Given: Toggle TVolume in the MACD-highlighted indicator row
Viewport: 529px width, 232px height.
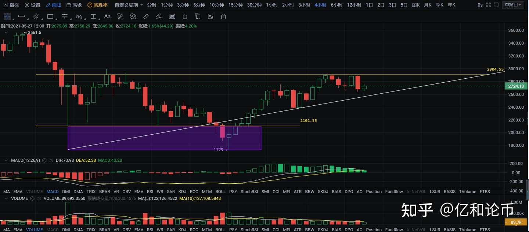Looking at the screenshot, I should pos(468,191).
